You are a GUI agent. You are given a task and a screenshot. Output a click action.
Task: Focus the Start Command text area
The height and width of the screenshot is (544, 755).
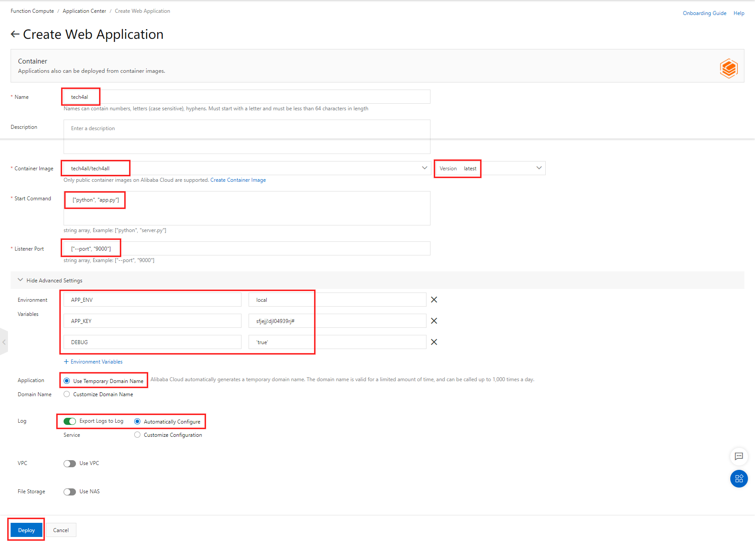(247, 208)
